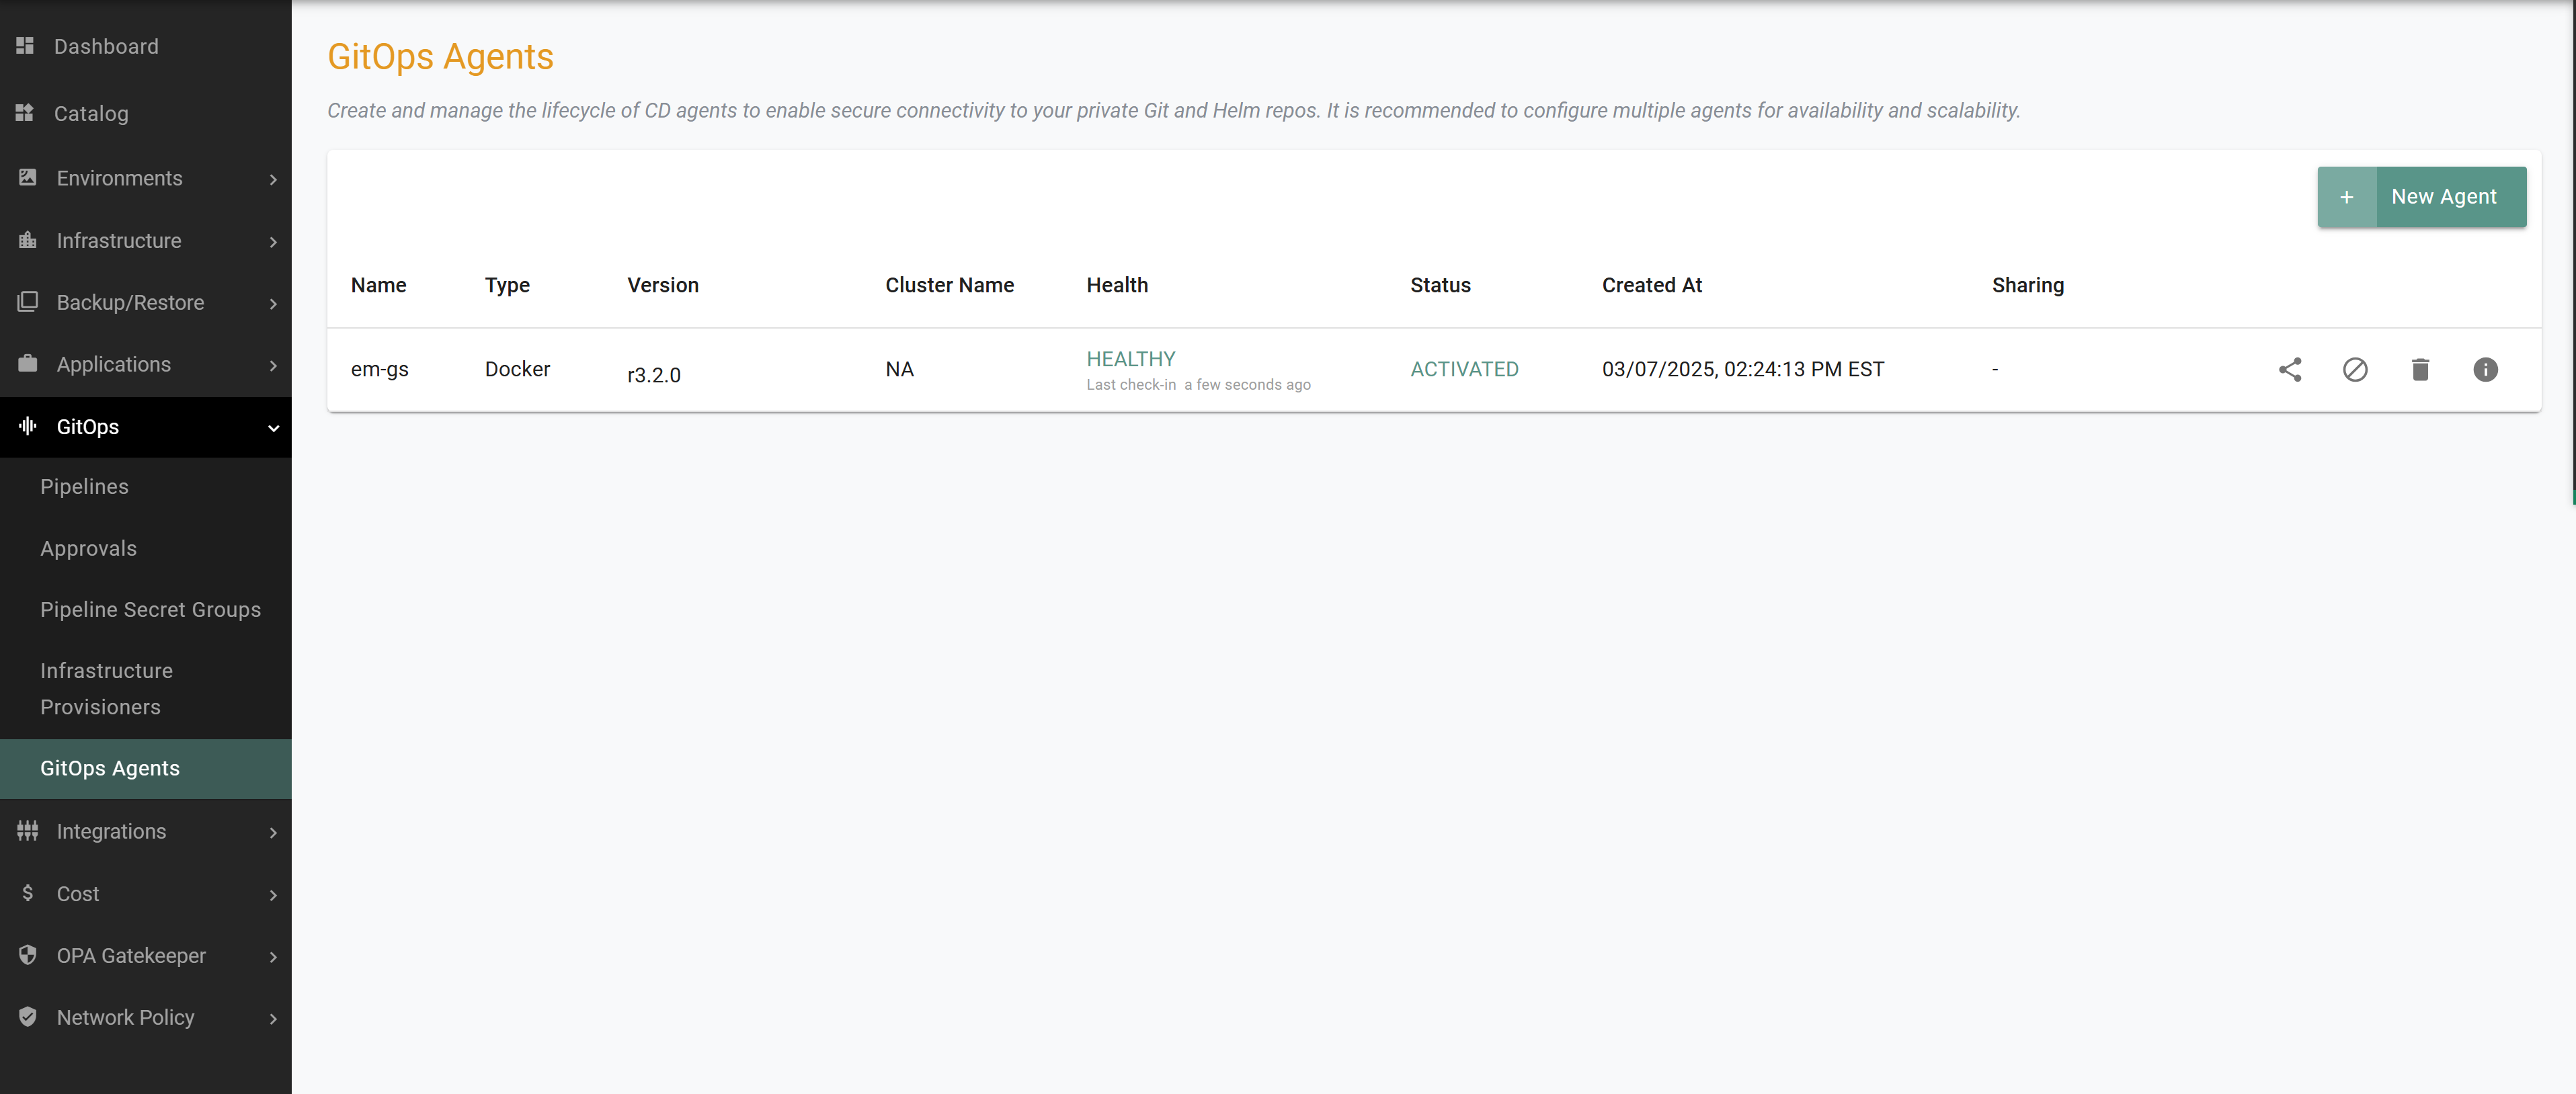2576x1094 pixels.
Task: Click the Pipelines menu item
Action: (84, 485)
